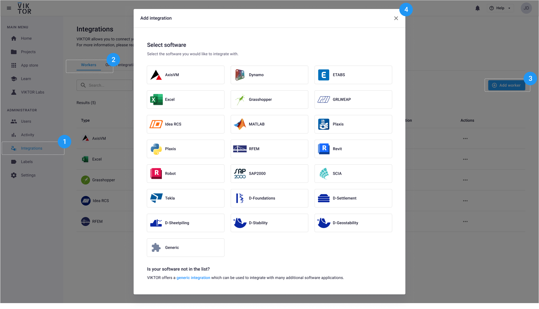Open Integrations in the sidebar
The image size is (539, 309).
tap(31, 148)
